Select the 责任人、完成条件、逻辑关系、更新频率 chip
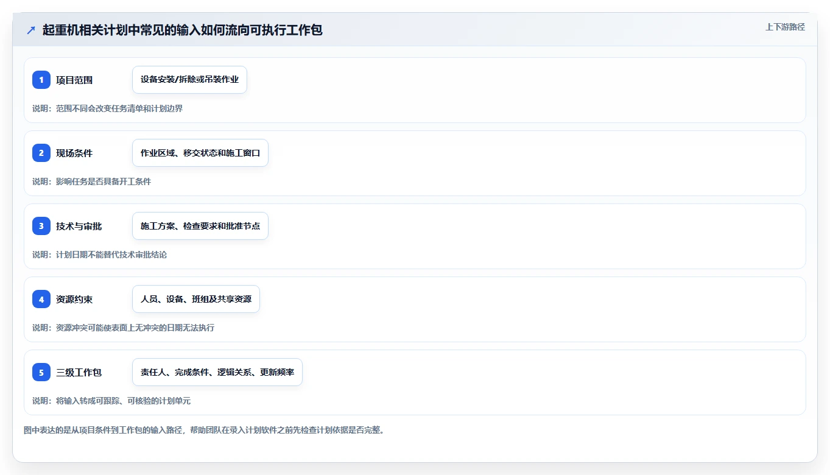Viewport: 830px width, 475px height. (x=217, y=372)
